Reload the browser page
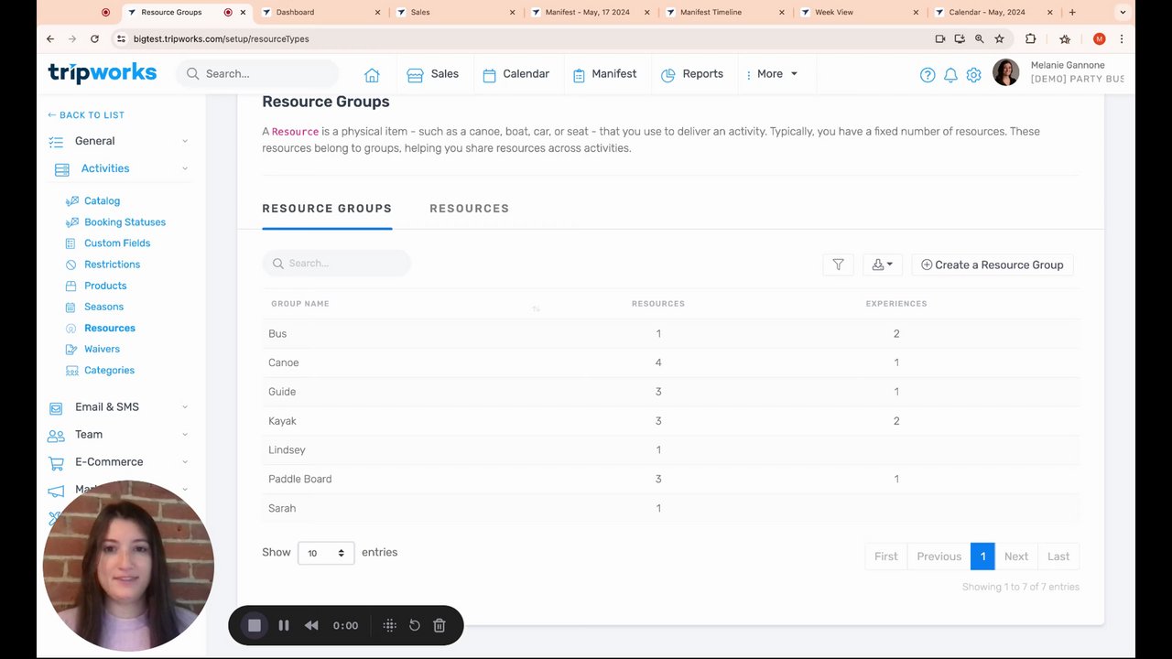1172x659 pixels. [94, 38]
